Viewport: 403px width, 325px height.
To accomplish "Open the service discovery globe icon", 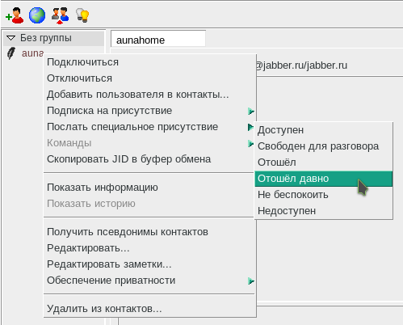I will (x=37, y=15).
